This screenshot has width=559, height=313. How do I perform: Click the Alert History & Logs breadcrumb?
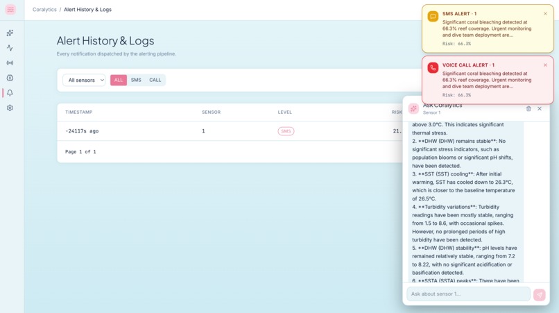click(87, 10)
